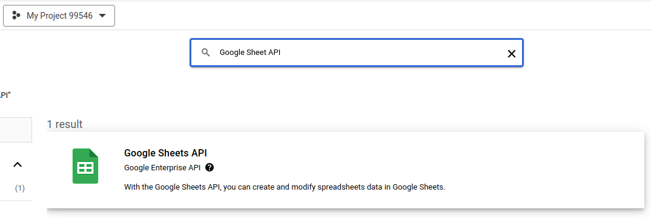Click the Google Sheets API description text

[285, 187]
